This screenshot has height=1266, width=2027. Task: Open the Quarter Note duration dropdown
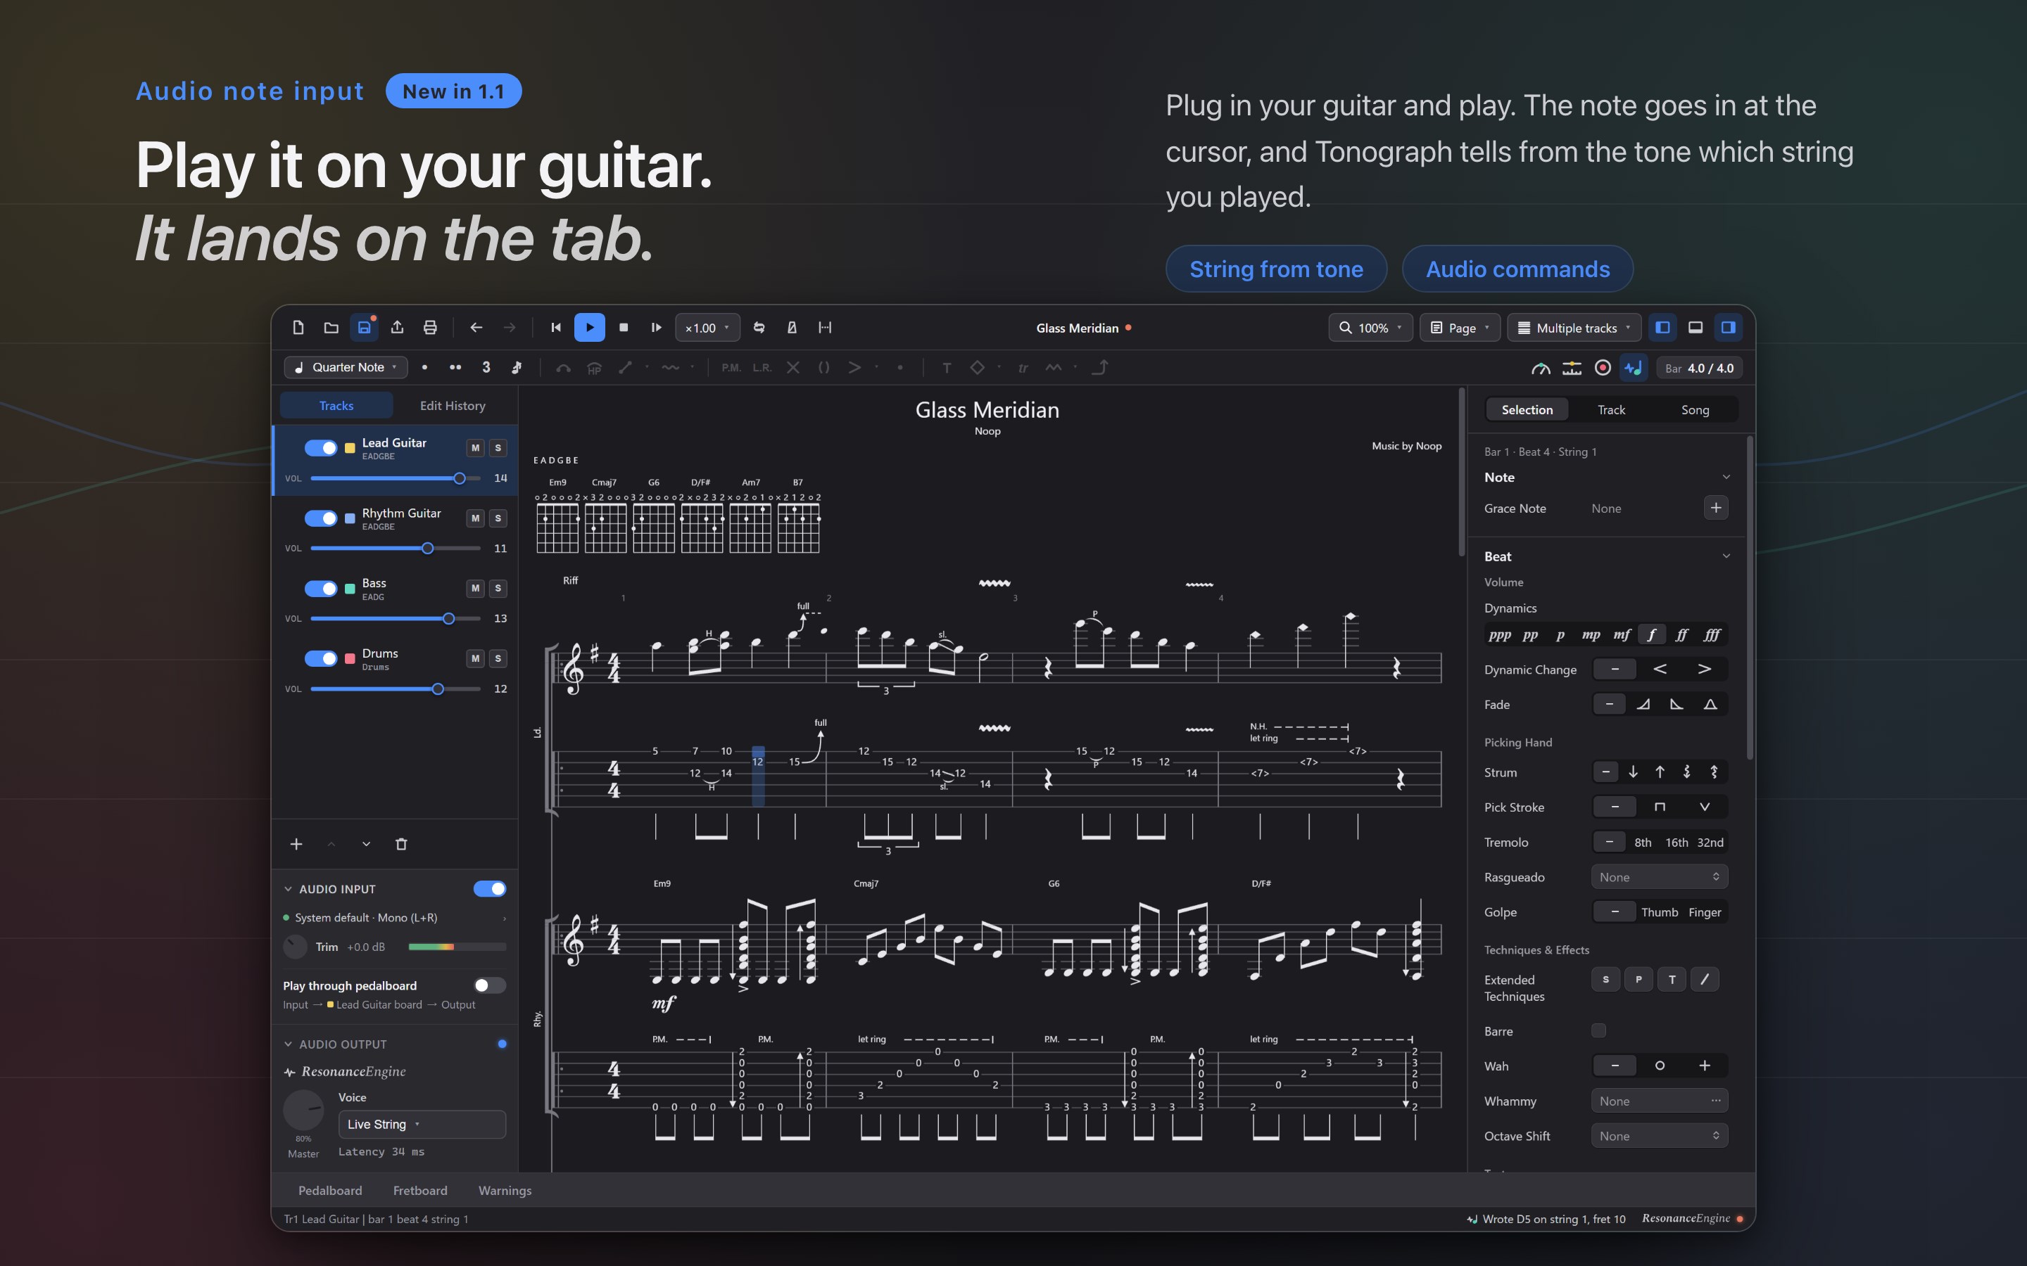pos(346,368)
